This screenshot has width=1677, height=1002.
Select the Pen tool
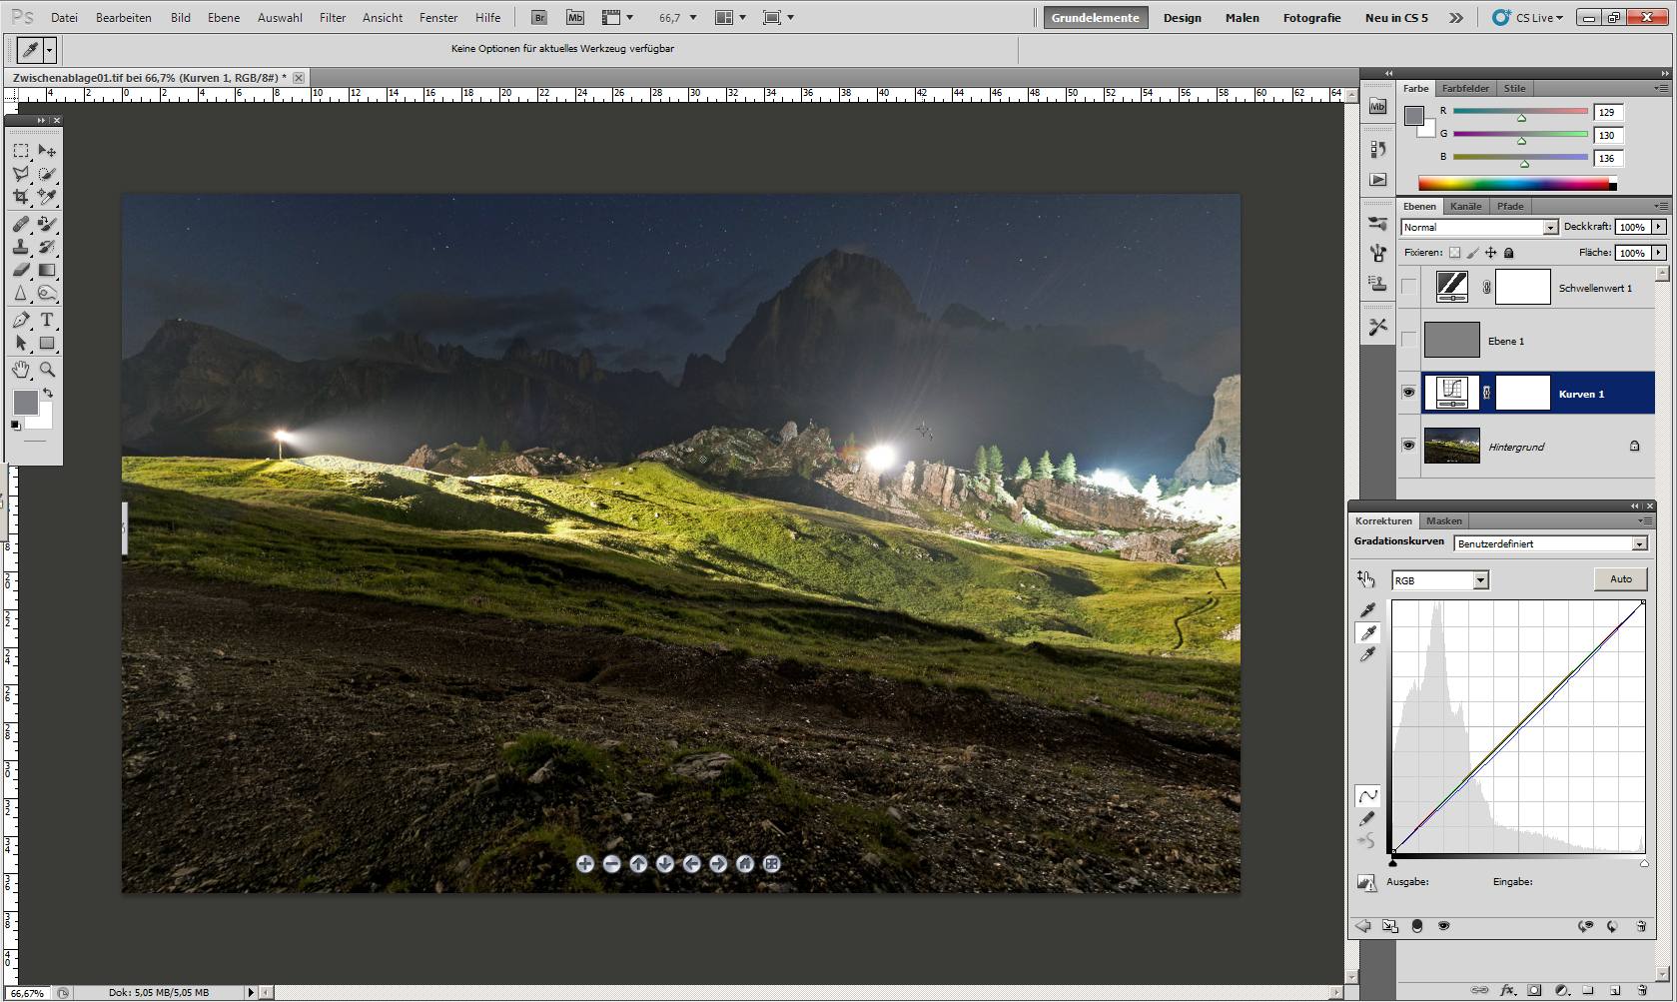(x=21, y=320)
